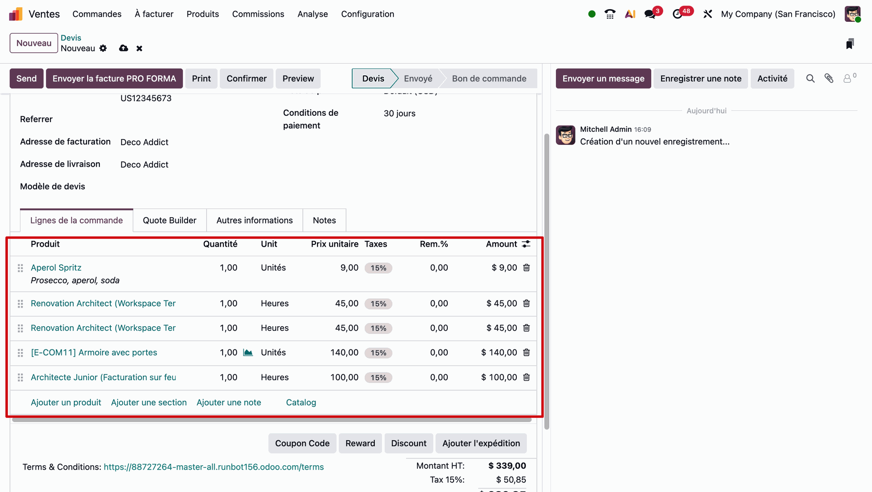Click the gear actions icon next to Nouveau
The image size is (872, 492).
pyautogui.click(x=103, y=48)
